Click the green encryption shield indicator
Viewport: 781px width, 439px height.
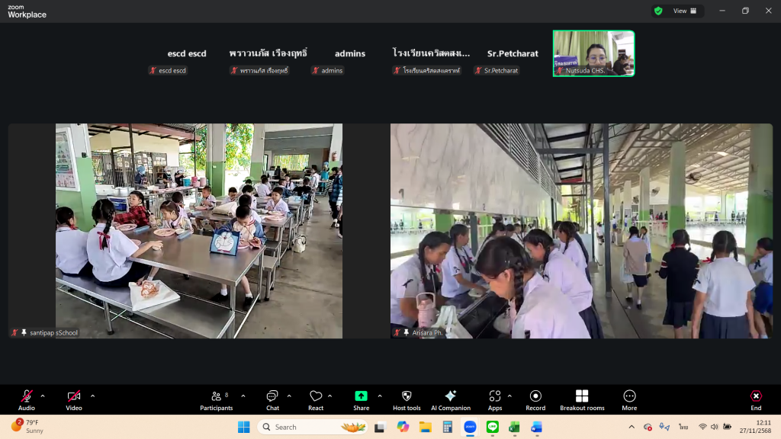tap(657, 11)
